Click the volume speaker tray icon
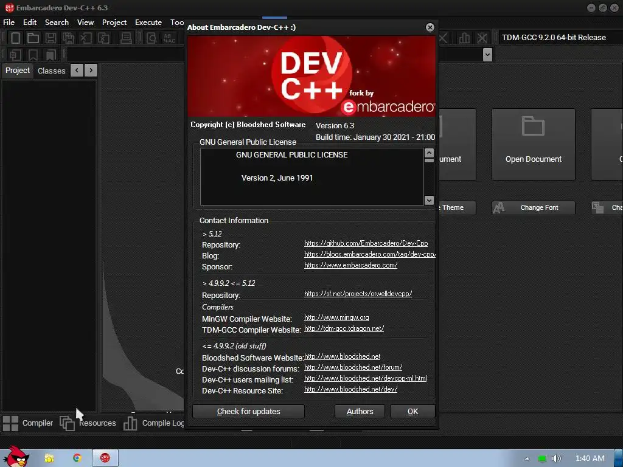This screenshot has width=623, height=467. pyautogui.click(x=556, y=458)
